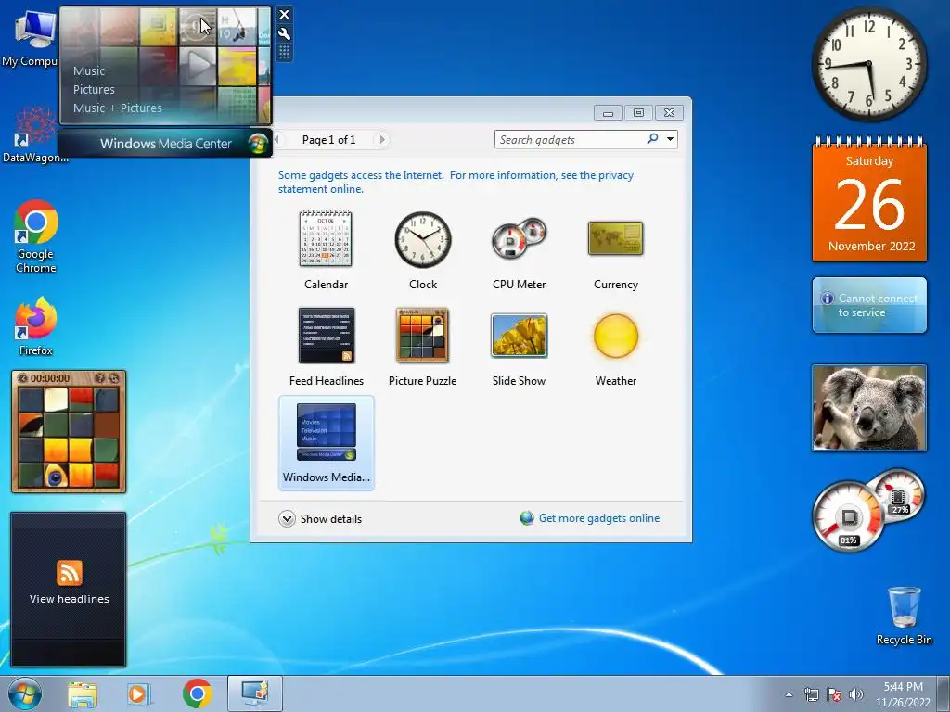Select the Windows Media Center gadget in the gallery

(326, 442)
